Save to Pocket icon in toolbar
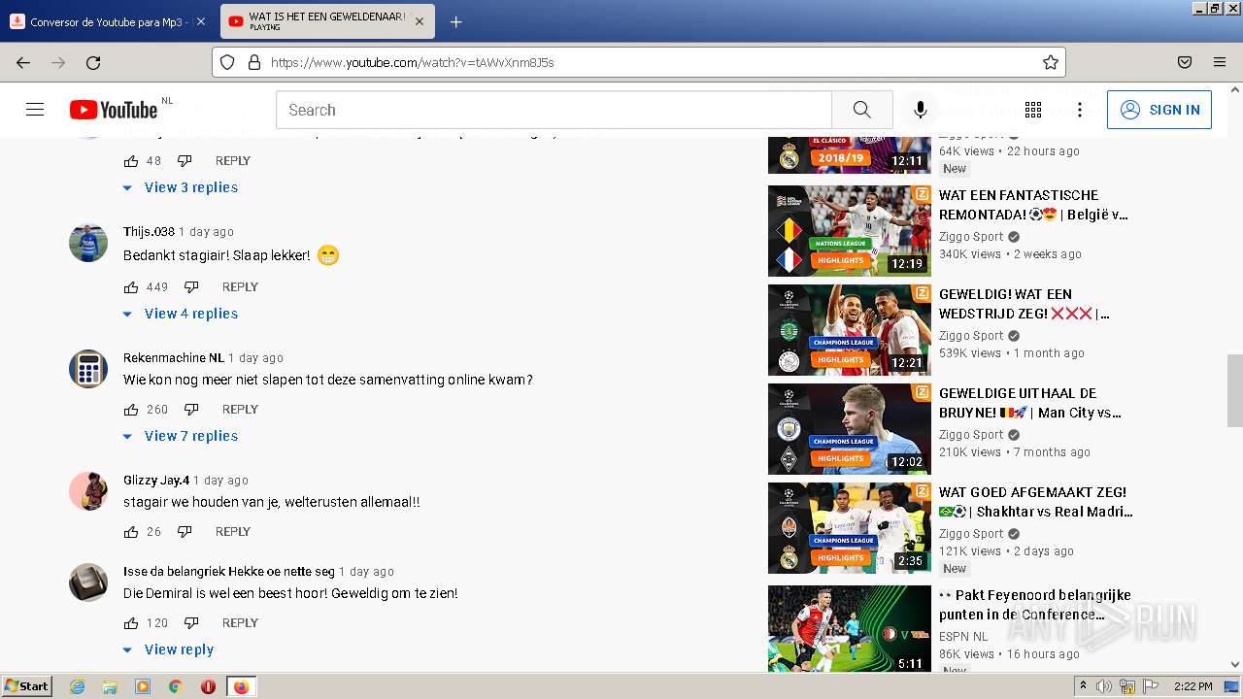Viewport: 1243px width, 699px height. coord(1185,62)
